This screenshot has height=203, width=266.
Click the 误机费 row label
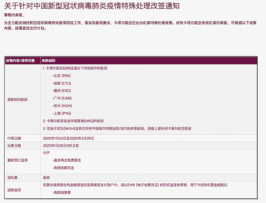12,178
